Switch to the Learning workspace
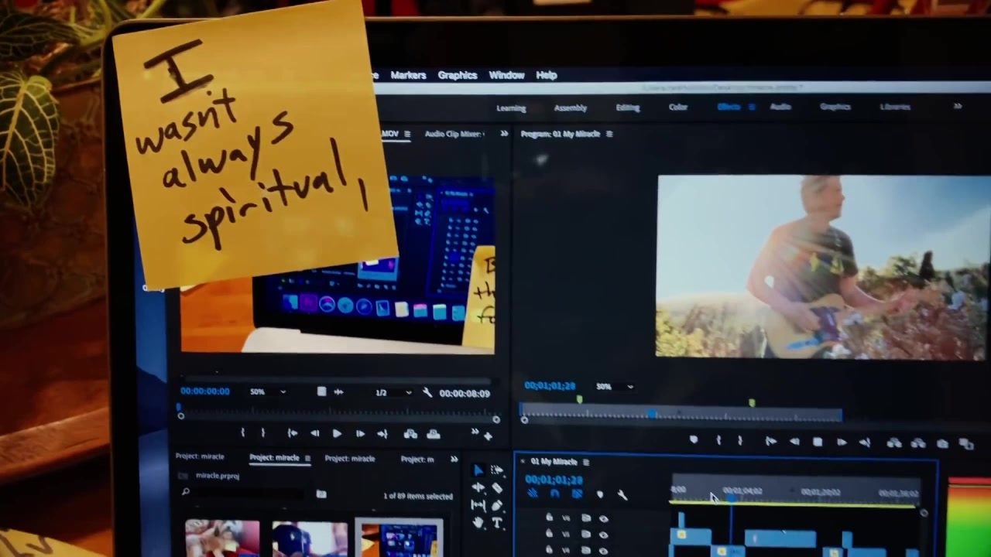The image size is (991, 557). point(511,108)
